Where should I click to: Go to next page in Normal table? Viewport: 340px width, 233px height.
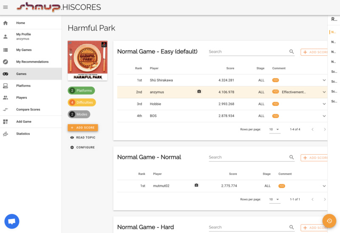(x=325, y=199)
